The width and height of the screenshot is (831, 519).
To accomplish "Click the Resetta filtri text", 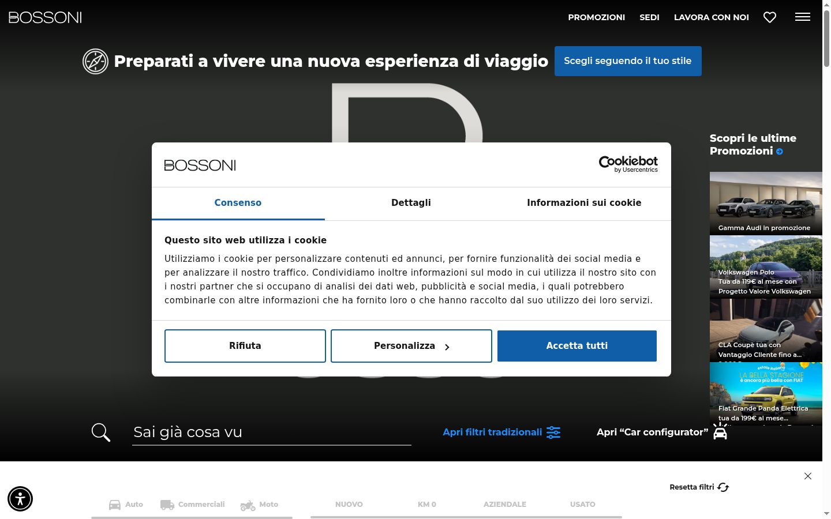I will [x=692, y=487].
